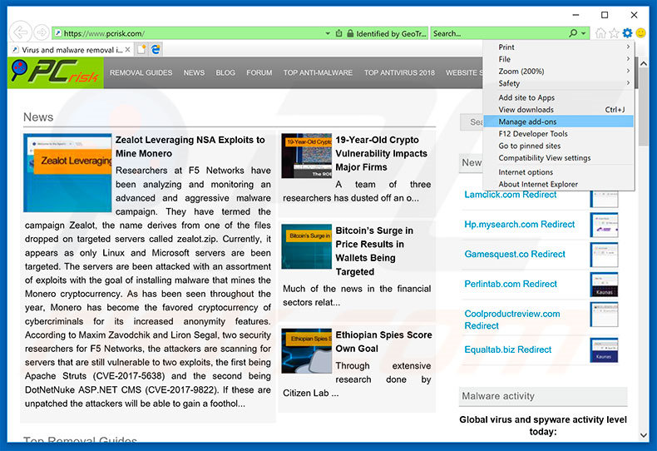Image resolution: width=657 pixels, height=451 pixels.
Task: Click the browser Back arrow button
Action: [20, 32]
